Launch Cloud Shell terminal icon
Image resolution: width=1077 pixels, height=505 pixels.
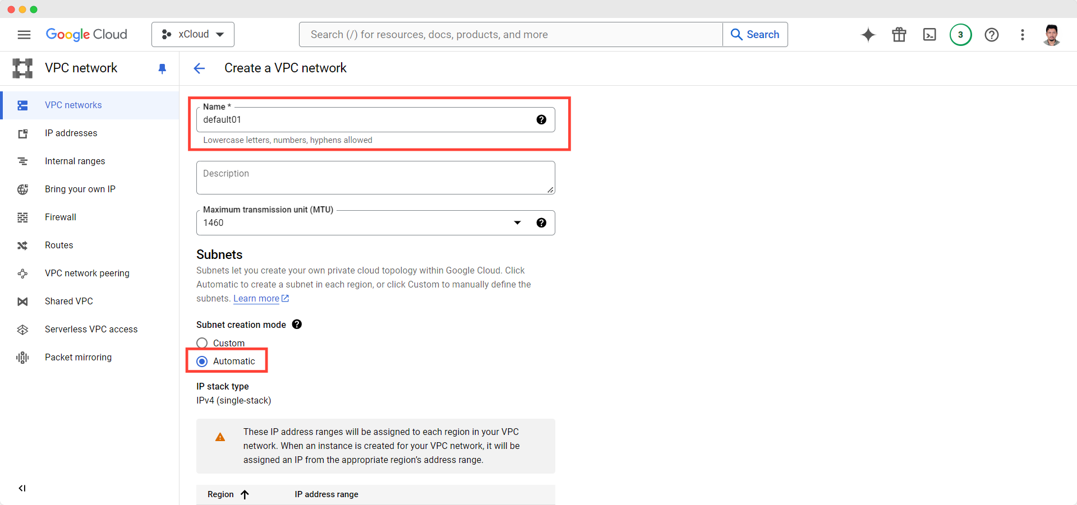coord(929,34)
